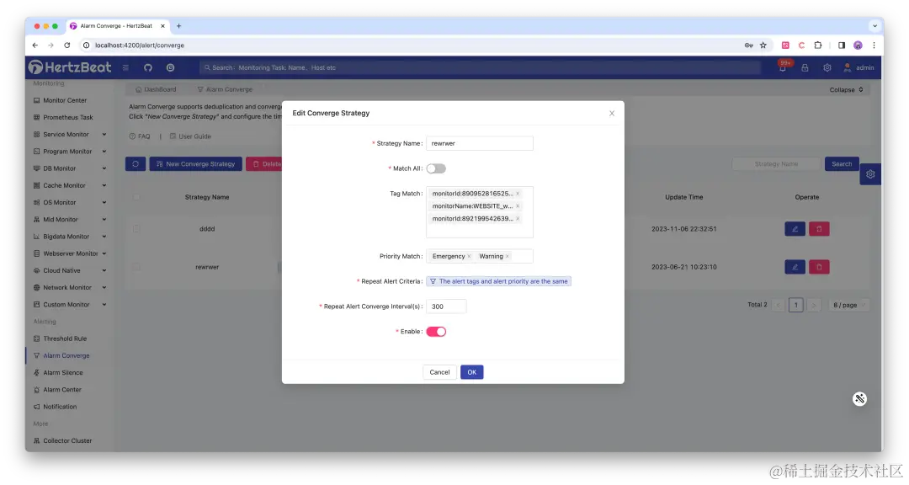909x485 pixels.
Task: Click the Search button
Action: click(x=842, y=163)
